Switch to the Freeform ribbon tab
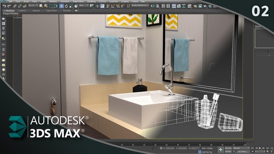The height and width of the screenshot is (154, 274). 22,11
